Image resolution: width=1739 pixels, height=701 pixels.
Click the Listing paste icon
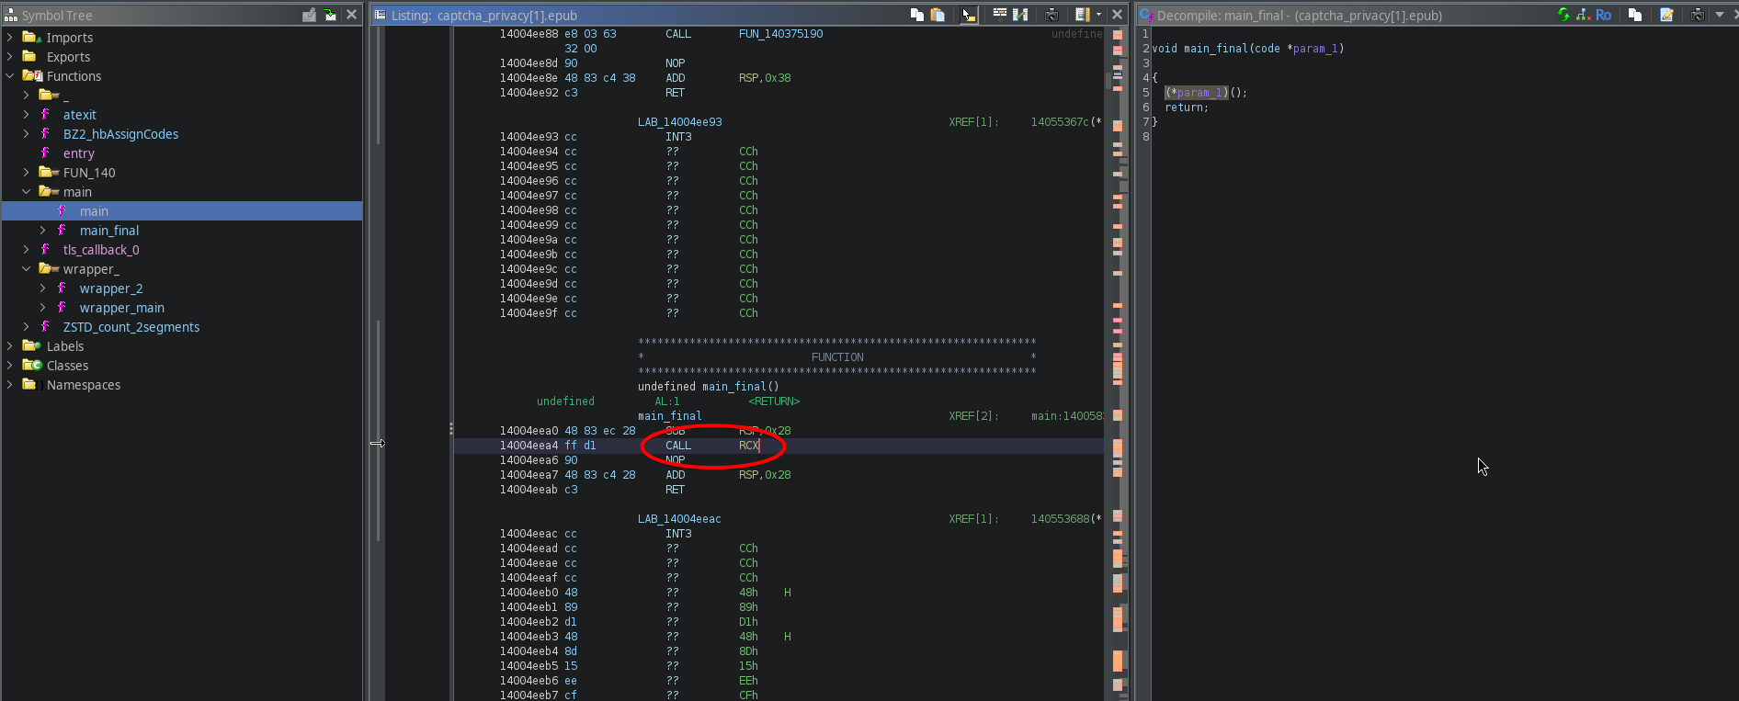coord(938,15)
